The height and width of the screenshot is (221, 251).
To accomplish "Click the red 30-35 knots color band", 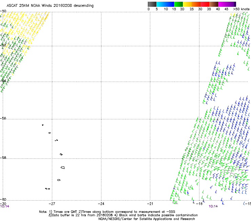I will [x=205, y=4].
